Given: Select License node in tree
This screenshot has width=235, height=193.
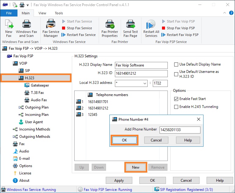Looking at the screenshot, I should [x=22, y=173].
